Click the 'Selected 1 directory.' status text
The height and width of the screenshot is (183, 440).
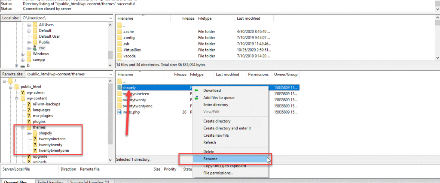coord(133,159)
